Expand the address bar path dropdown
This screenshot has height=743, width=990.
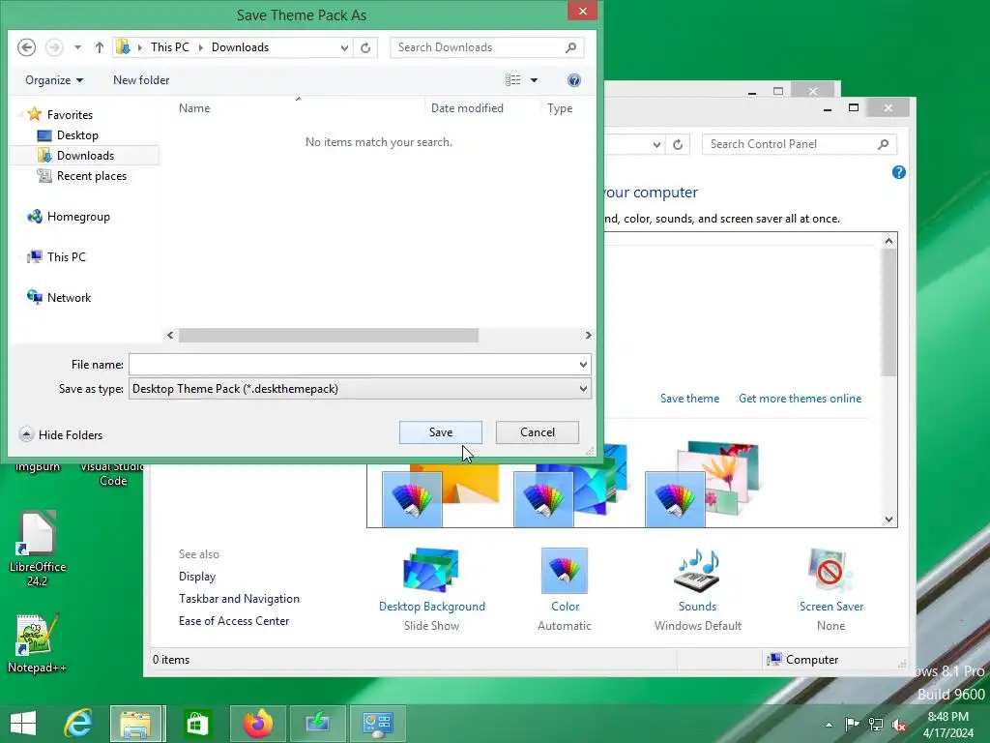pyautogui.click(x=344, y=47)
